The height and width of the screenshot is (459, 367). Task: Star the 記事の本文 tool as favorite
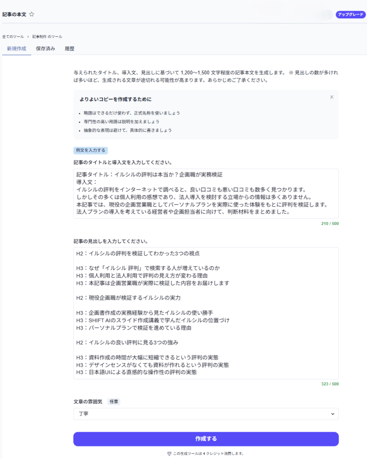(x=32, y=14)
